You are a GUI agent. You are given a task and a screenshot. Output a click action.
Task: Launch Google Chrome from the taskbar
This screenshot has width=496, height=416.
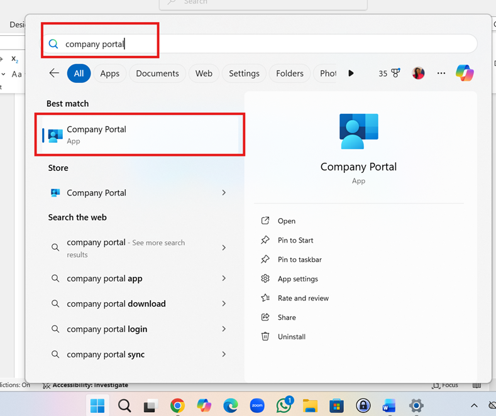177,405
